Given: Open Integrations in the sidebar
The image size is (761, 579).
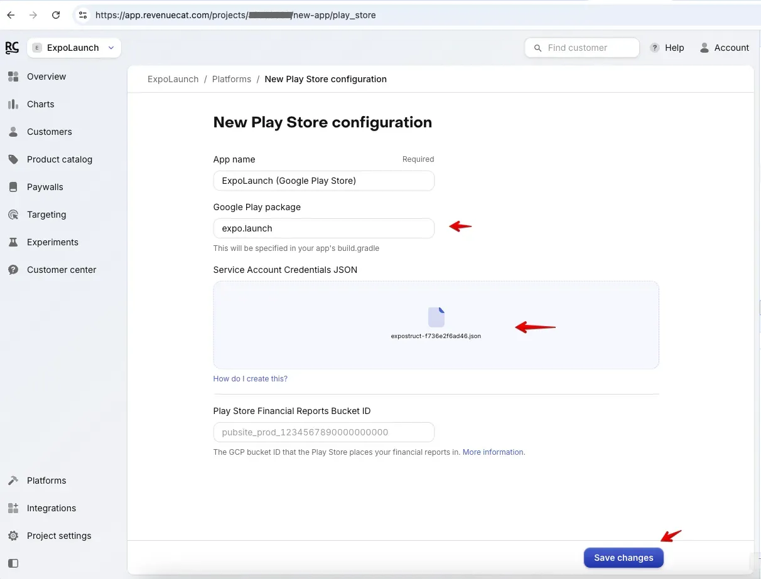Looking at the screenshot, I should (x=51, y=508).
